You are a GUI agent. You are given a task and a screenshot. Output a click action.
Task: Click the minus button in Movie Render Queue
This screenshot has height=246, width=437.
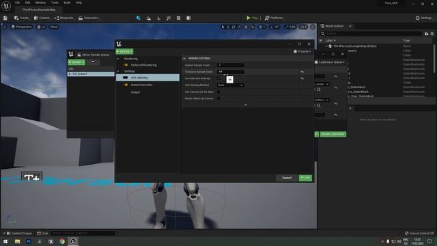click(93, 62)
